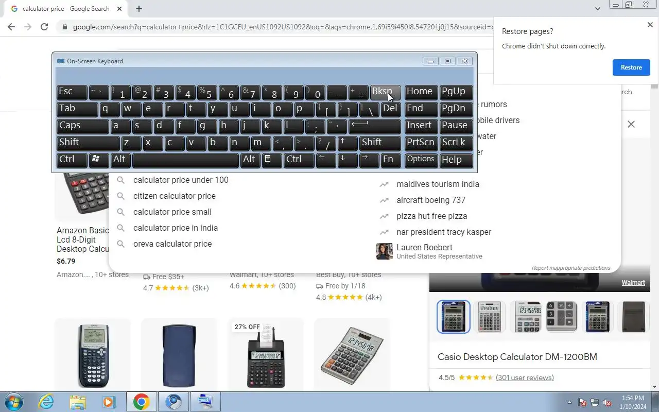
Task: Dismiss the Restore pages popup
Action: click(x=650, y=25)
